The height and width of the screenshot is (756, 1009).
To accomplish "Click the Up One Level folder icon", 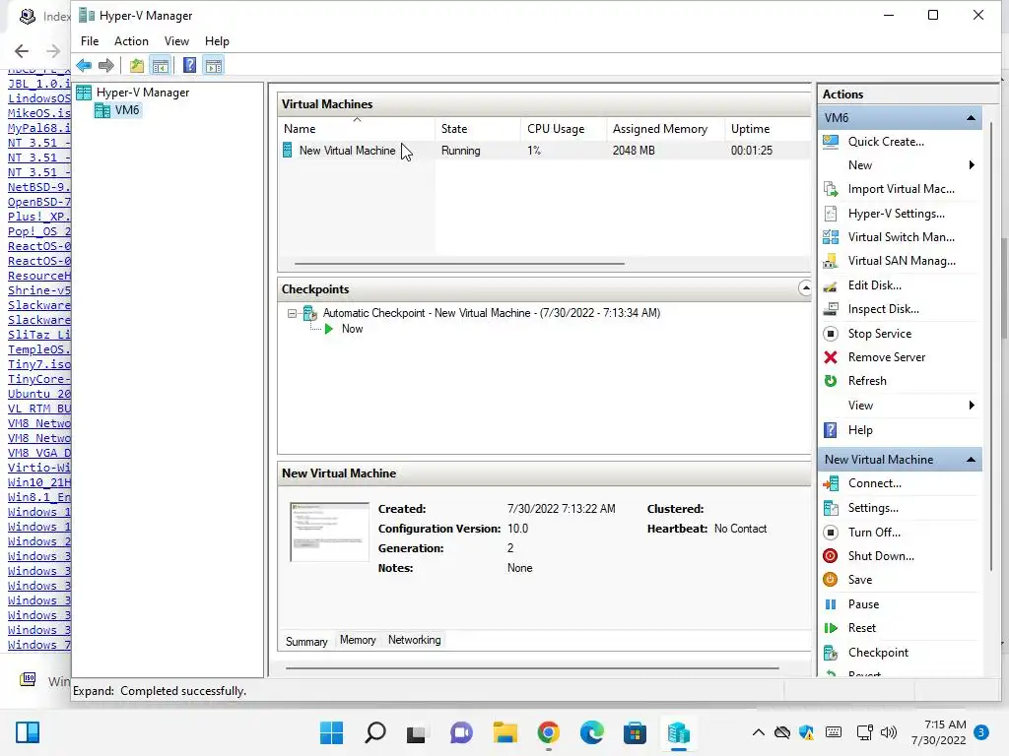I will pos(136,65).
